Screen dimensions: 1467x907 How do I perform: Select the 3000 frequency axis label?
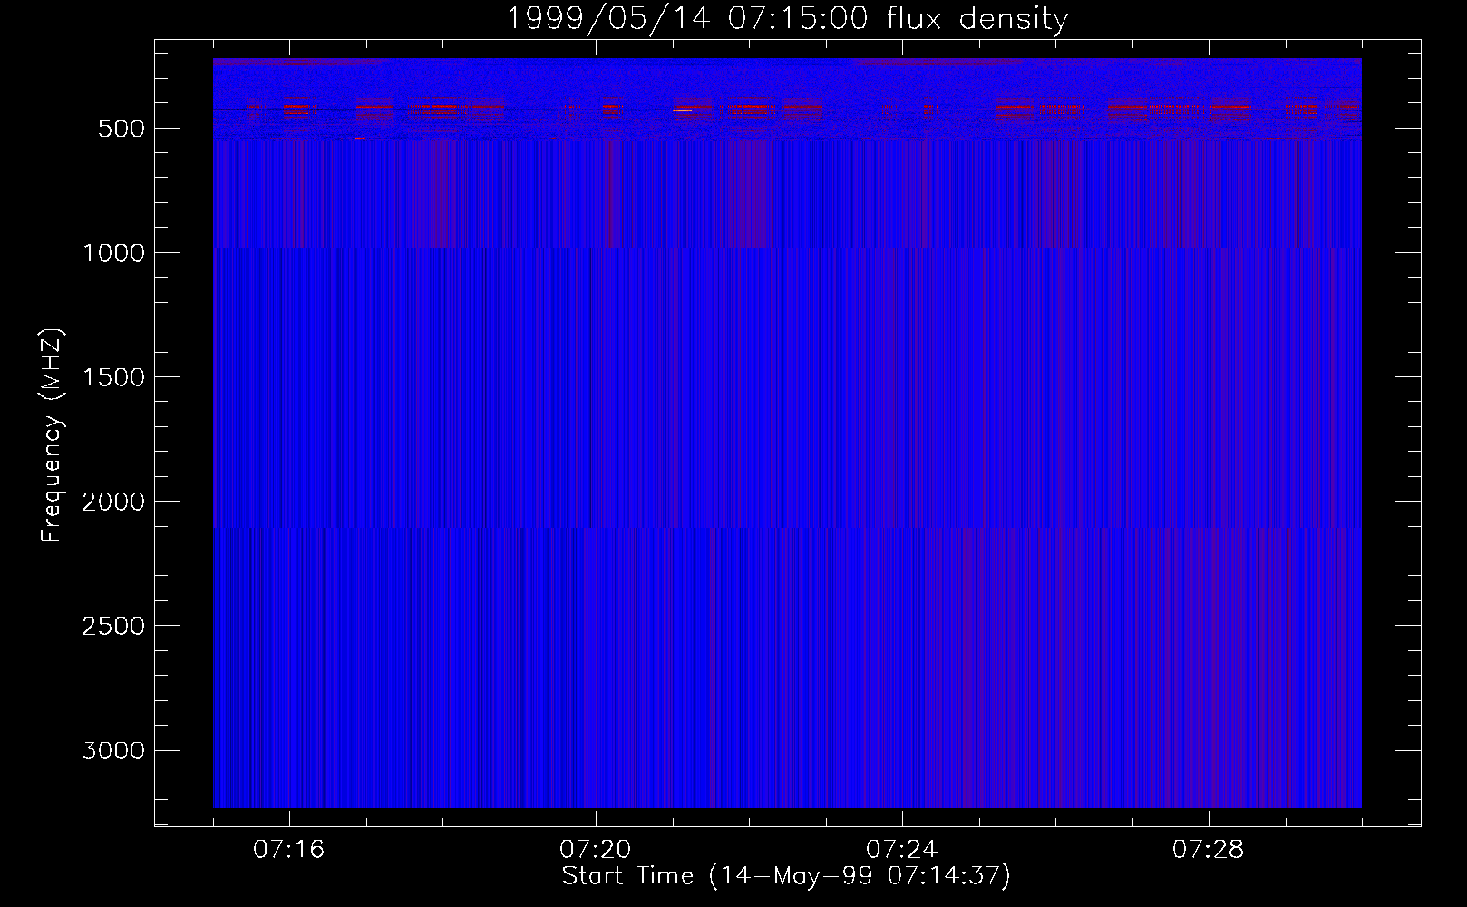[x=113, y=750]
